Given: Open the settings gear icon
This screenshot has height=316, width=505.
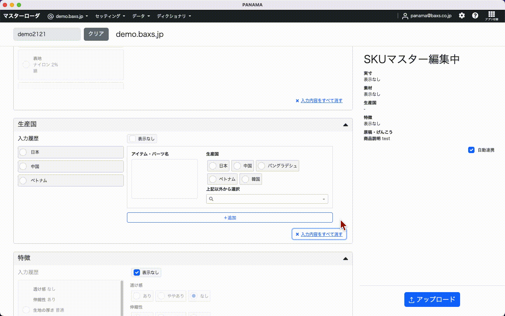Looking at the screenshot, I should 462,15.
